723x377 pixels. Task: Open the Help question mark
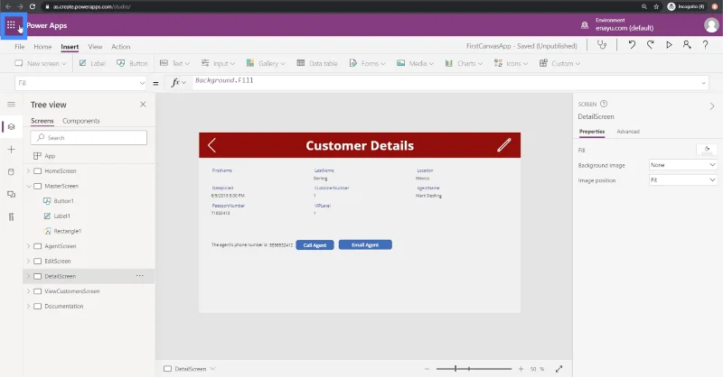point(705,45)
